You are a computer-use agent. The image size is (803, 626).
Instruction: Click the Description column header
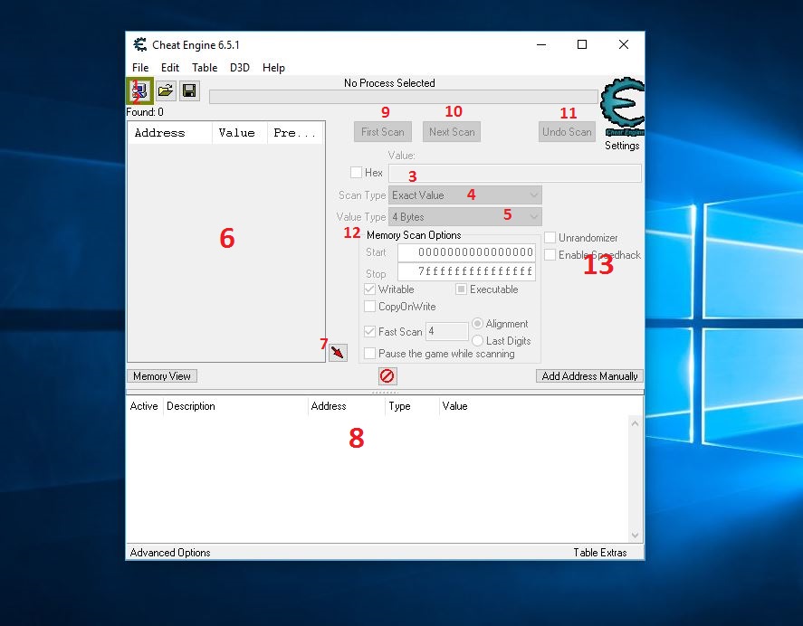pyautogui.click(x=235, y=406)
